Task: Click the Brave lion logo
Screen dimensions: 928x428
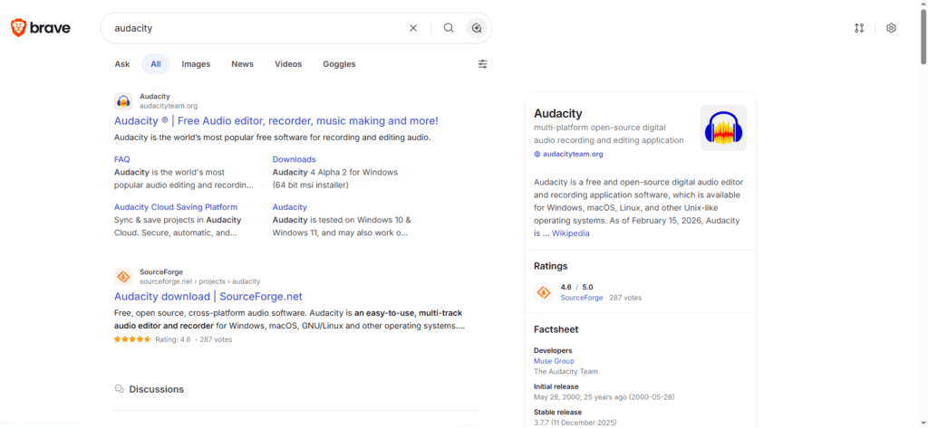Action: (18, 28)
